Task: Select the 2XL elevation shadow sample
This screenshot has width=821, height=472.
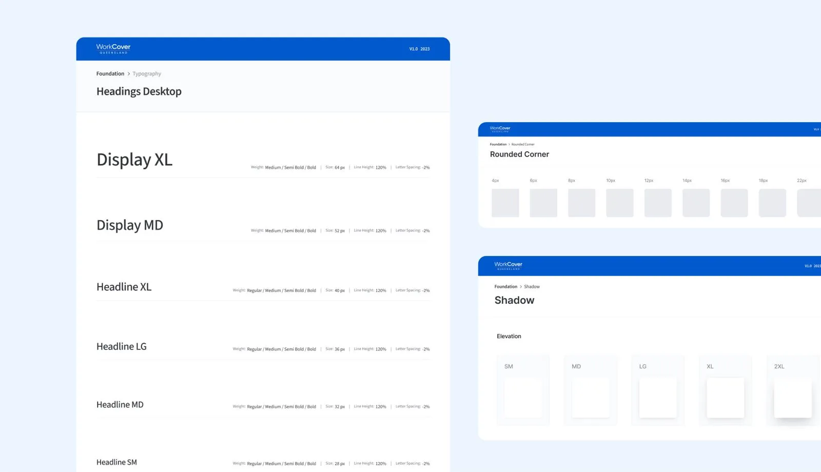Action: (x=793, y=398)
